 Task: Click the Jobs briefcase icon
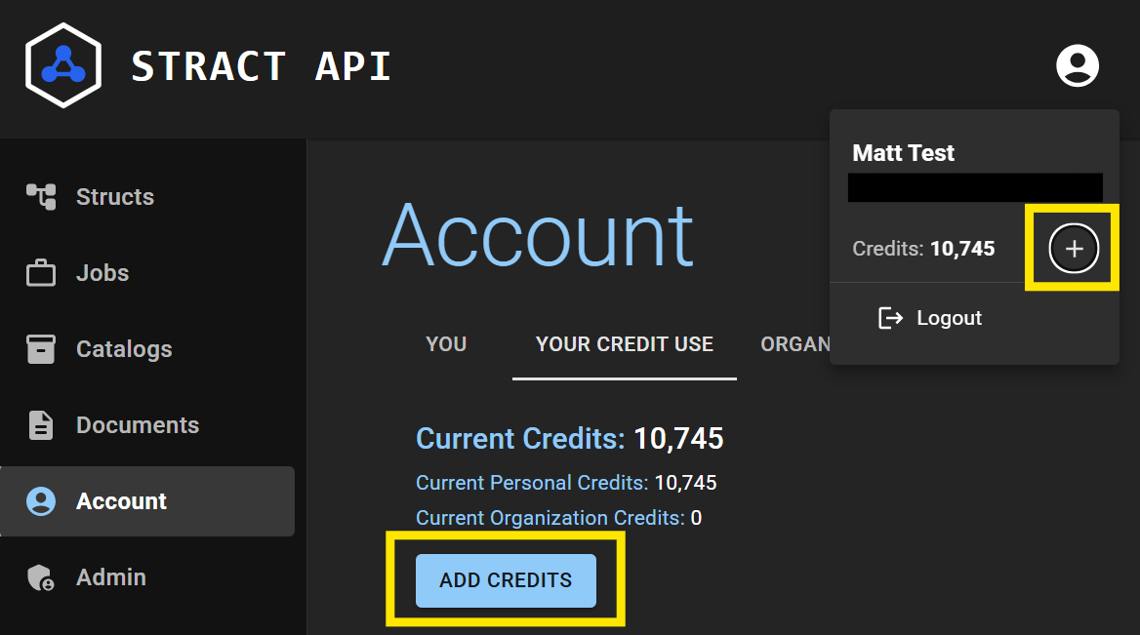coord(41,273)
